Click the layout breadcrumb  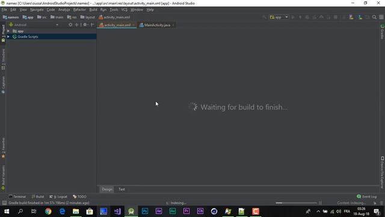pos(87,17)
